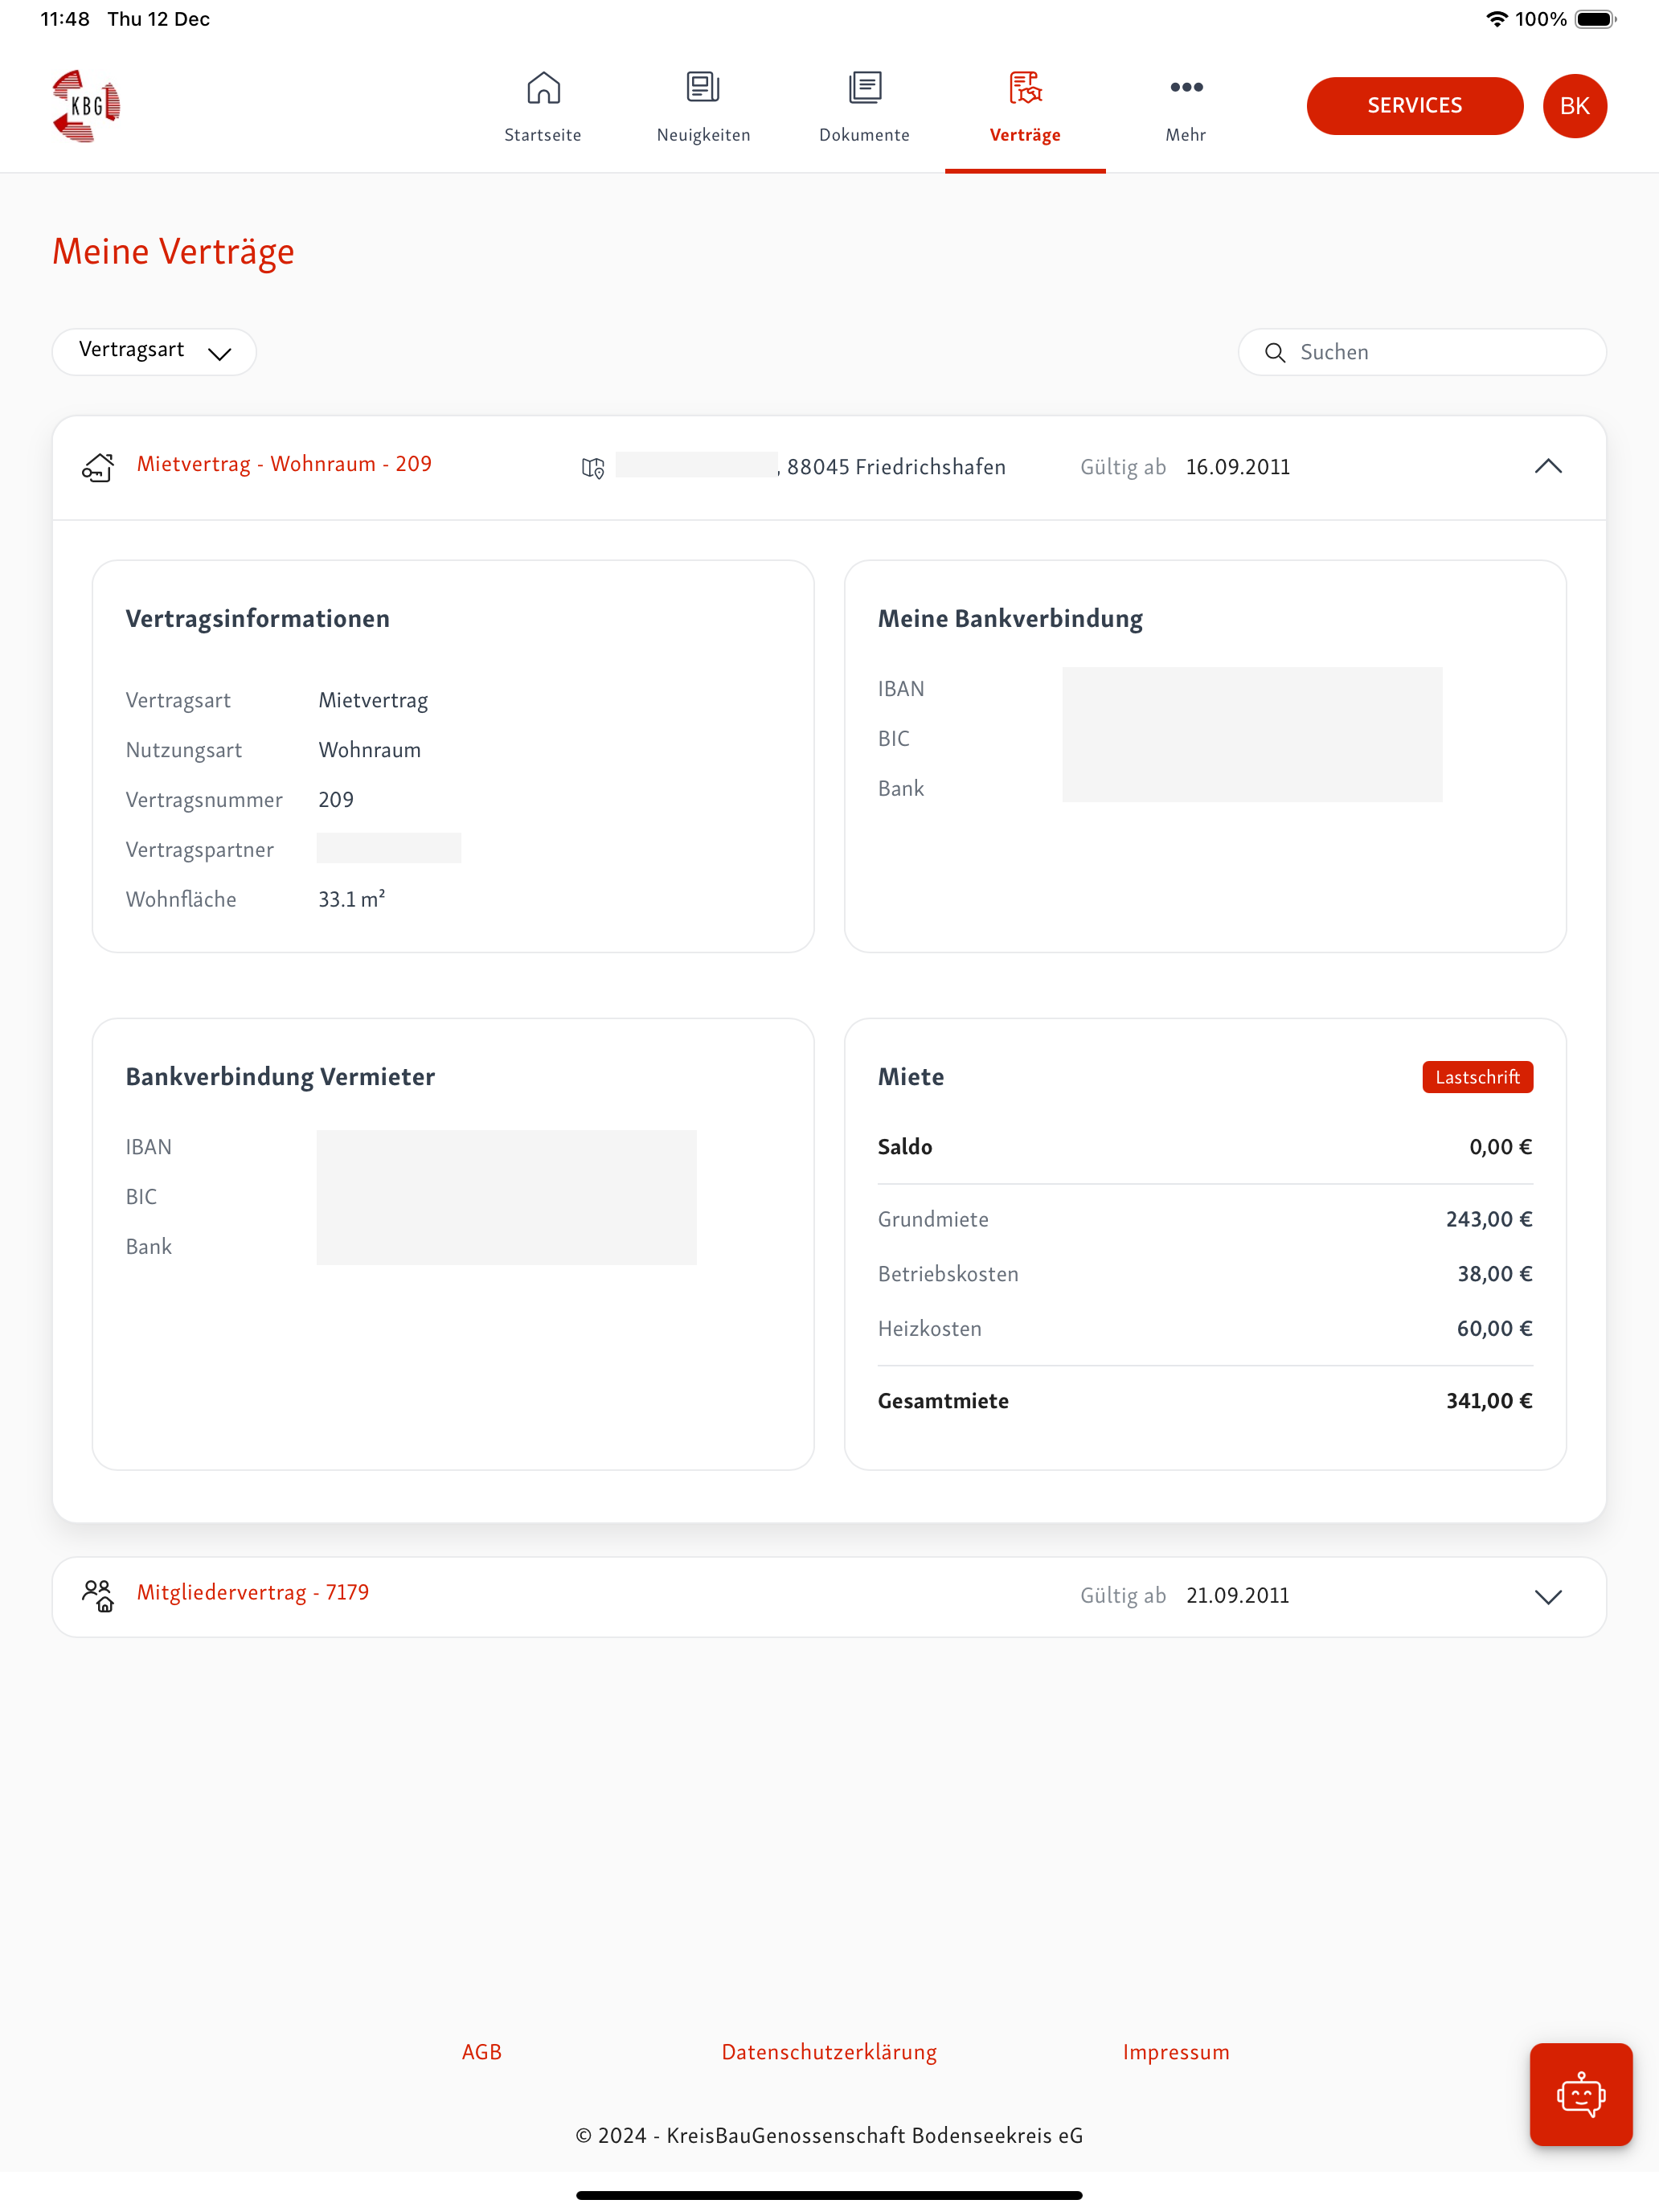Click the copyright KreisBauGenossenschaft Bodenseekreis text

(x=829, y=2135)
